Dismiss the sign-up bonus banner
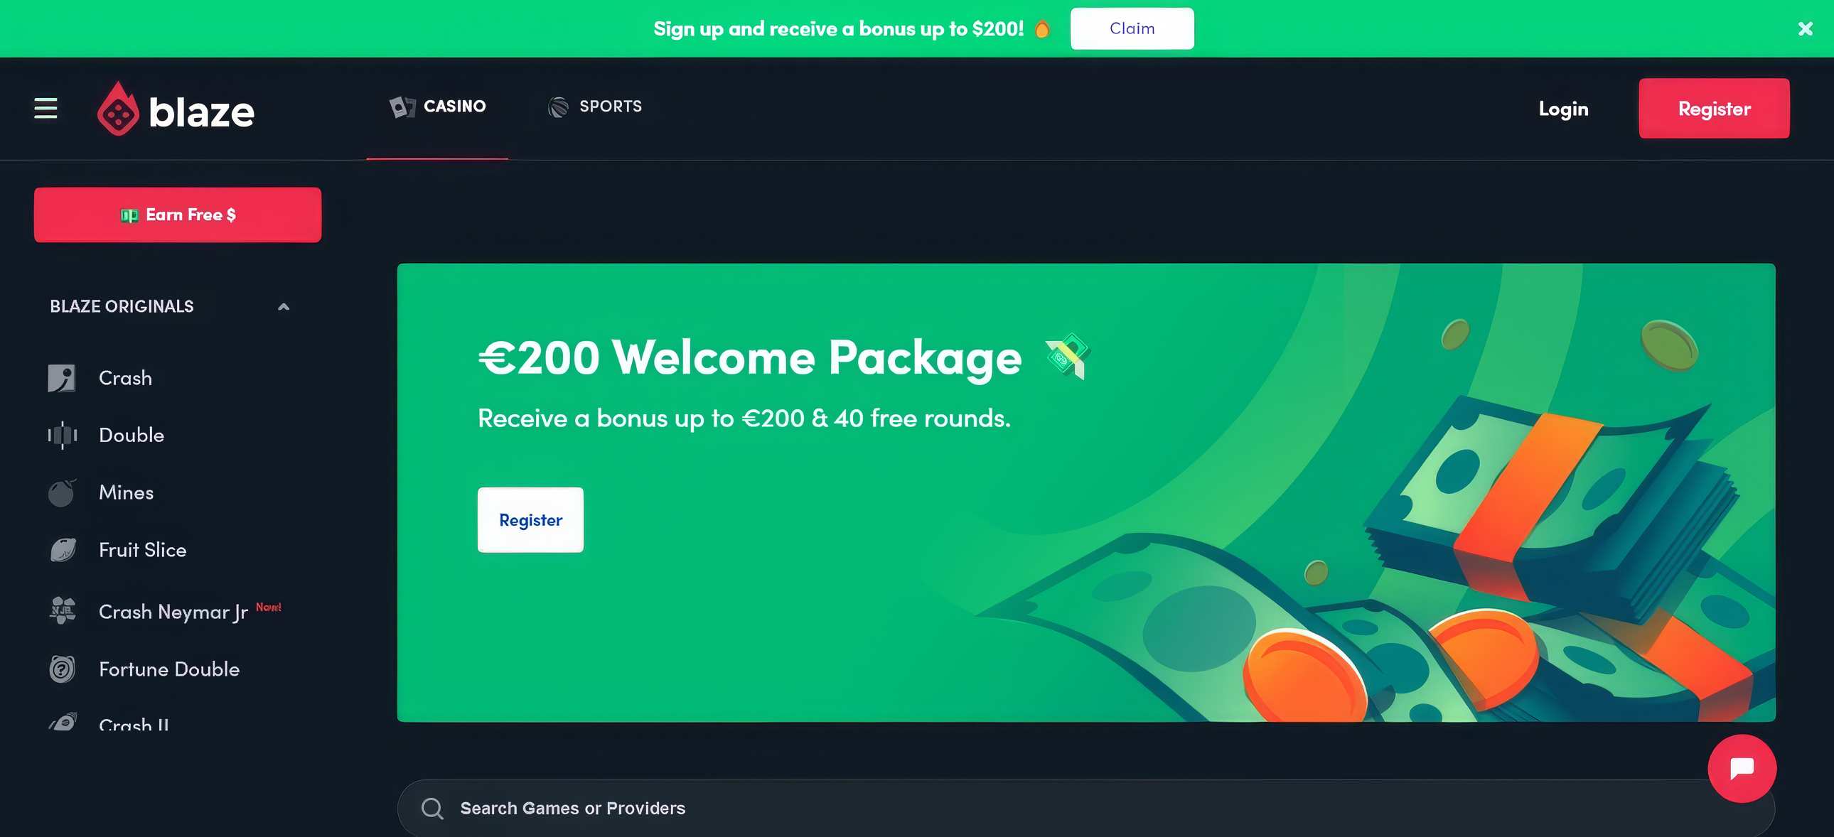Screen dimensions: 1834x837 click(1805, 28)
